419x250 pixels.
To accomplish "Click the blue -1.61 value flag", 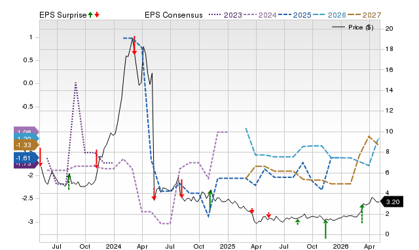I will [26, 158].
